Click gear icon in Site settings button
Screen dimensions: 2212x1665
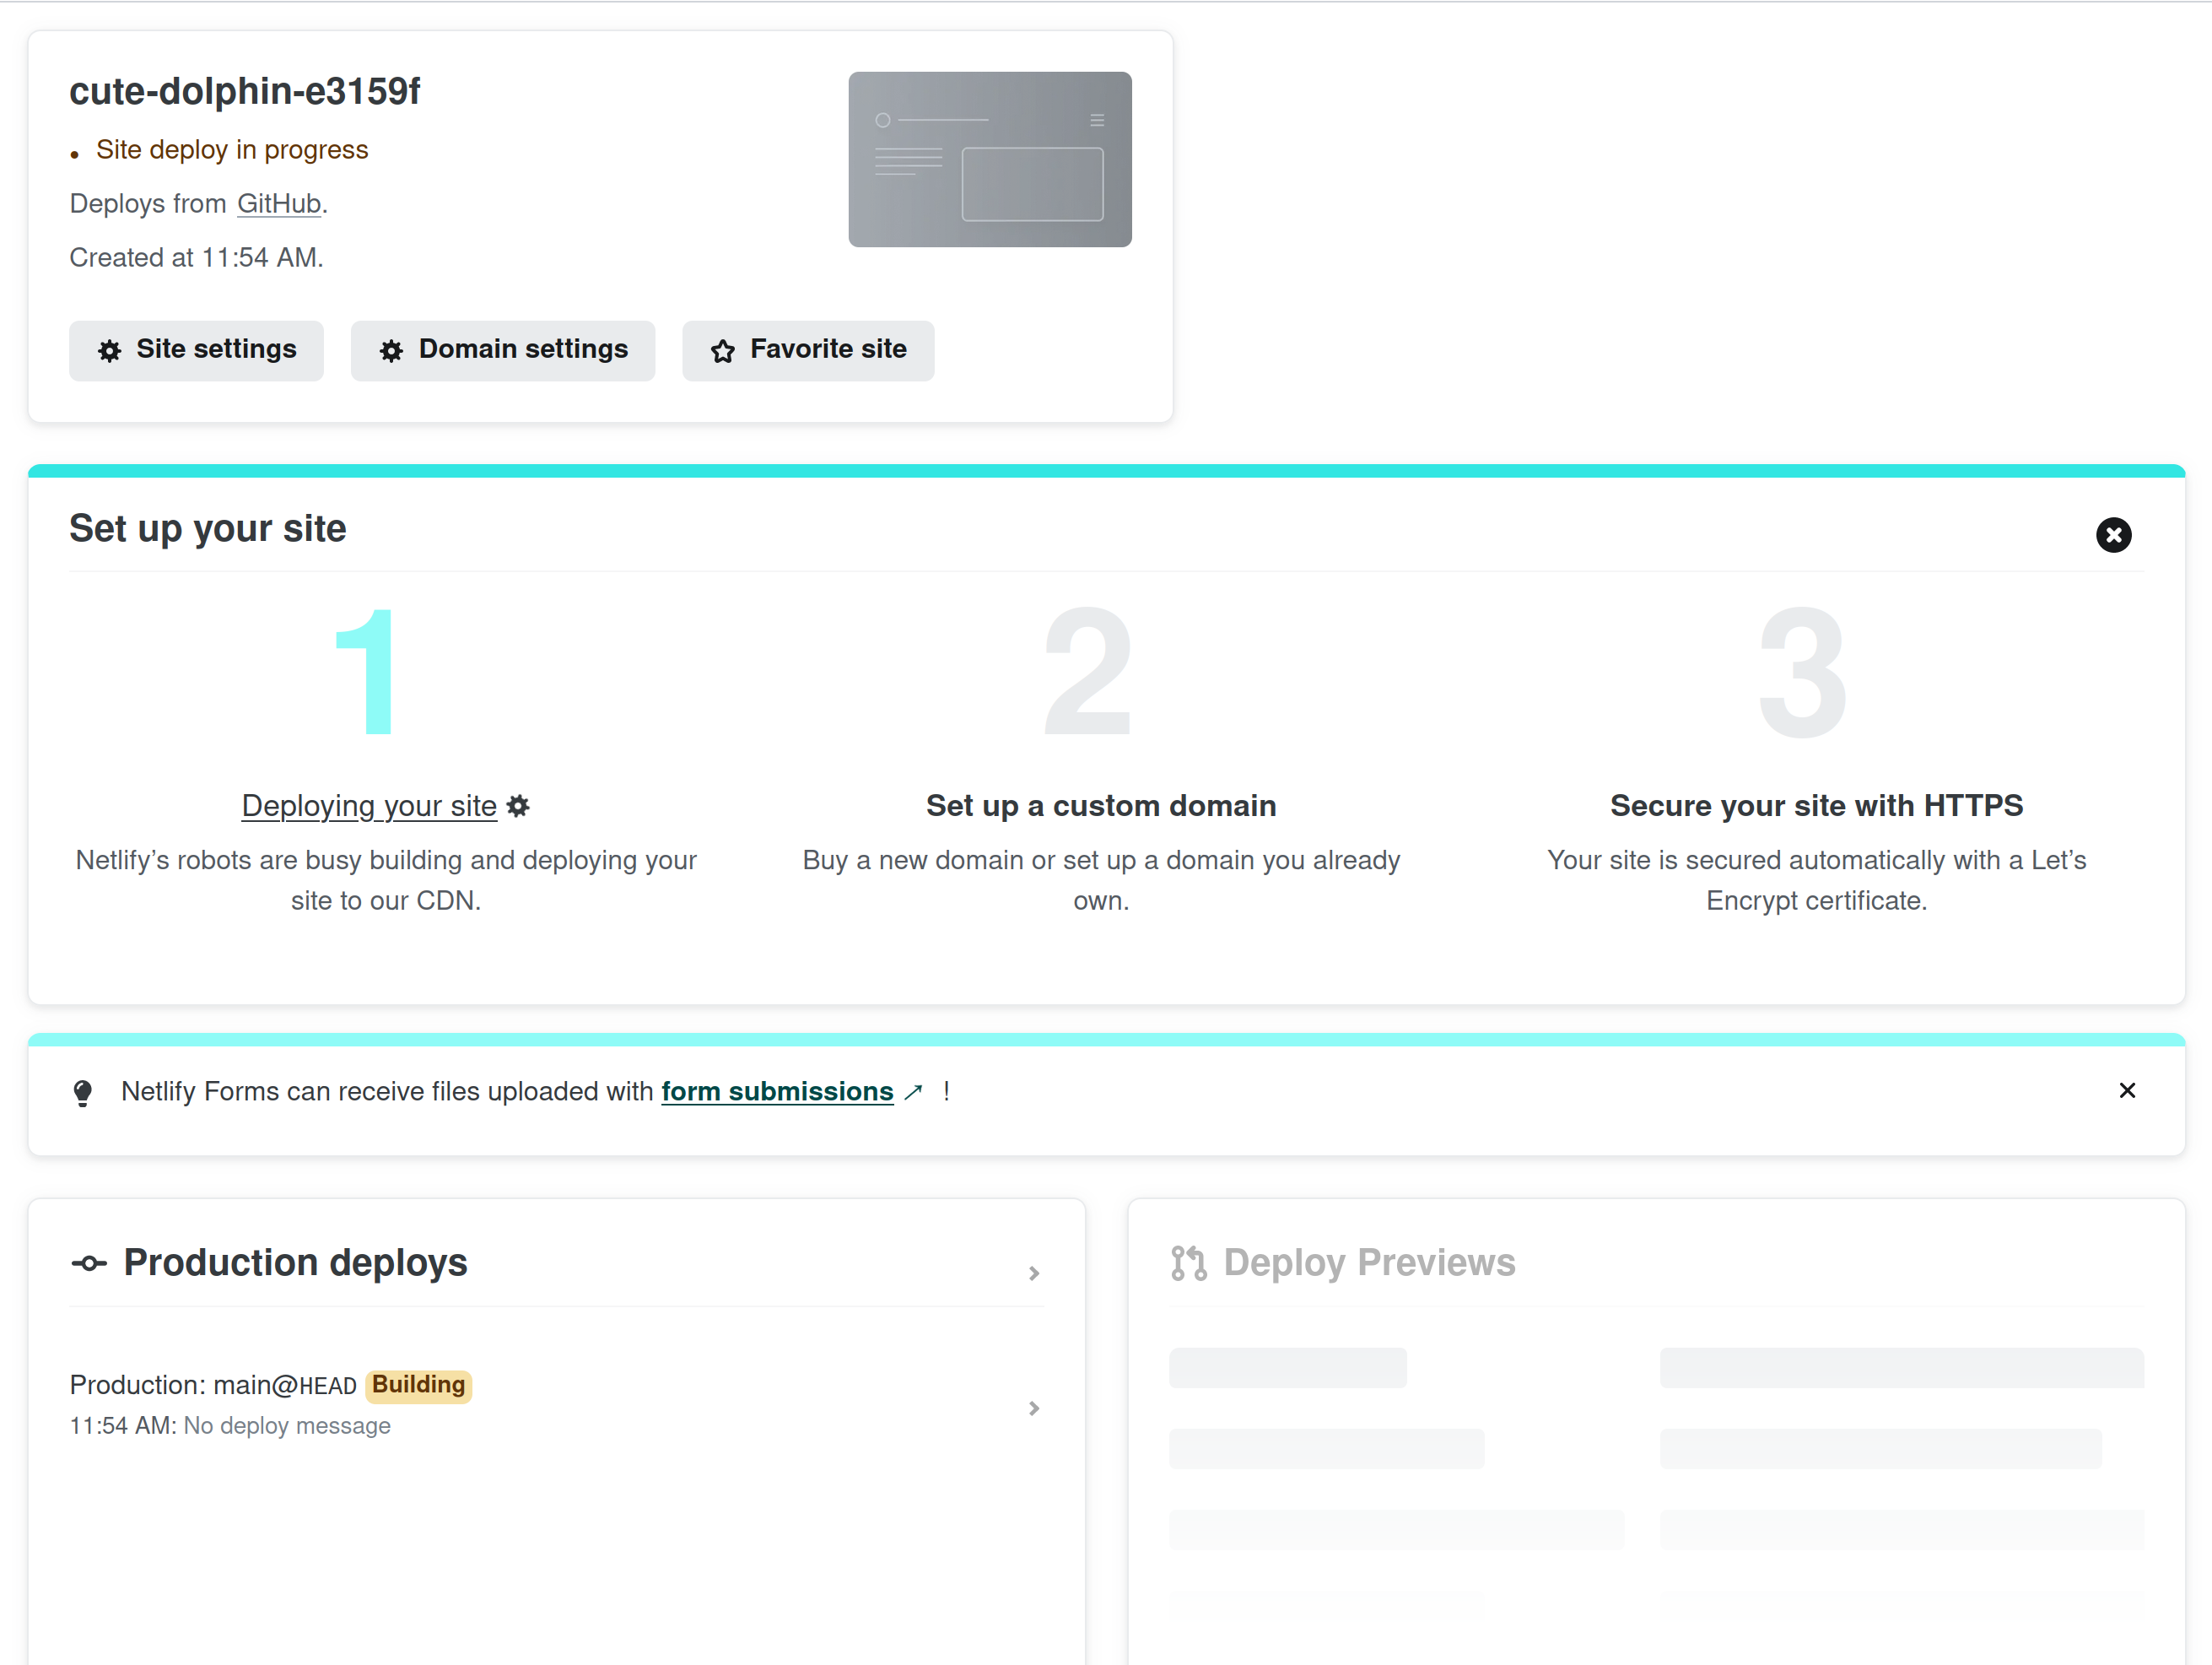pos(110,351)
